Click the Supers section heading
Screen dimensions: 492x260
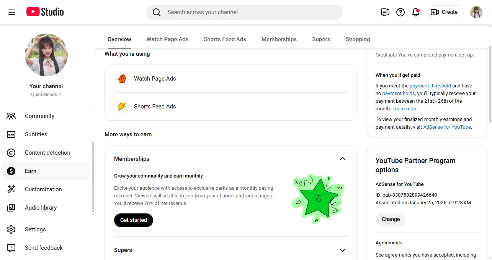[x=123, y=250]
